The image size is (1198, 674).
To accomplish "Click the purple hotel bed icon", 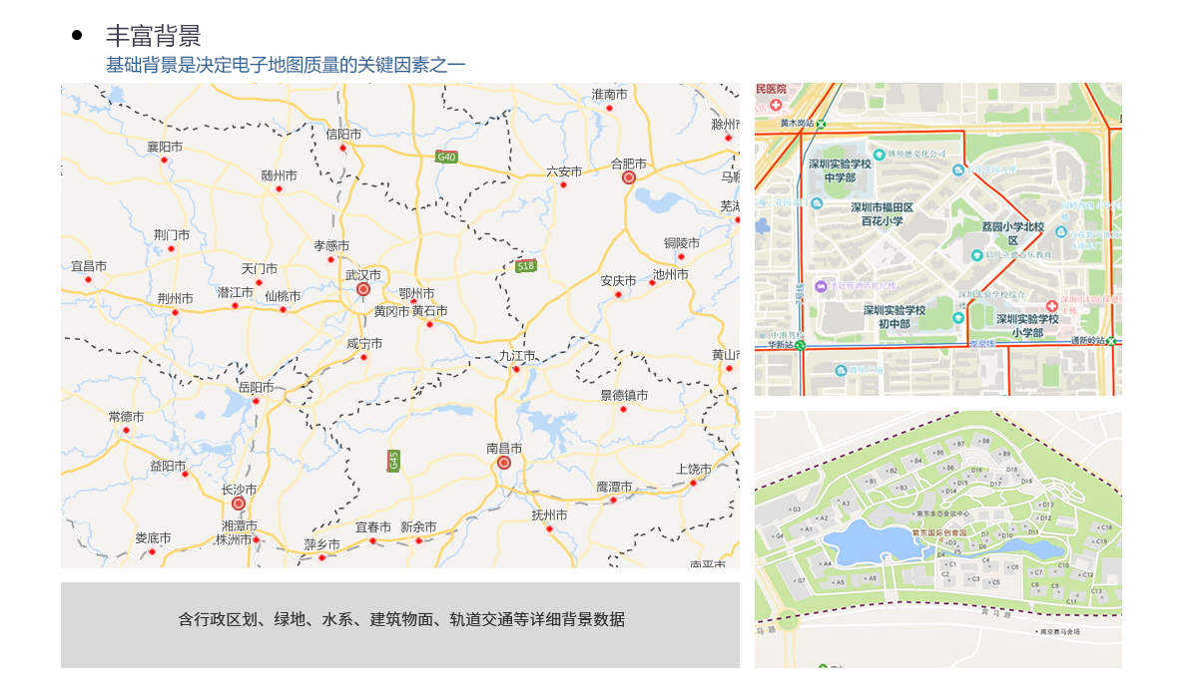I will 821,286.
